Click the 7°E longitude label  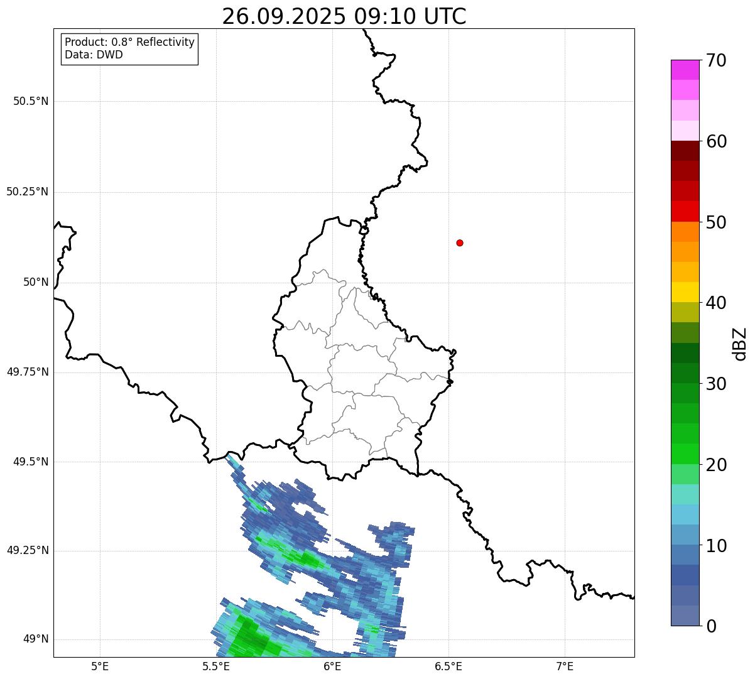pyautogui.click(x=565, y=666)
